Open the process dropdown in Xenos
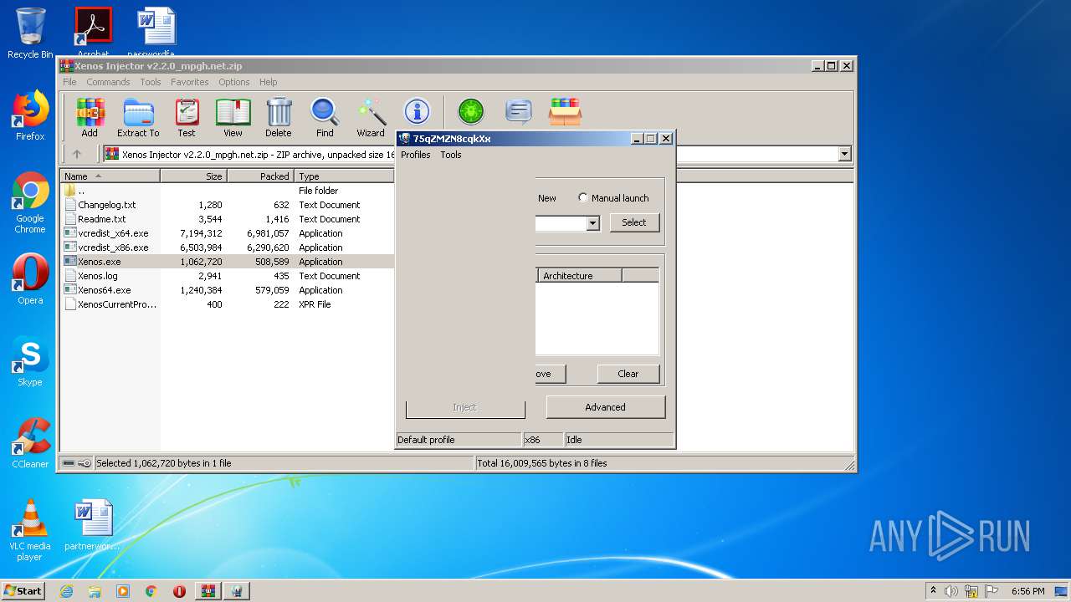This screenshot has height=602, width=1071. (x=592, y=223)
